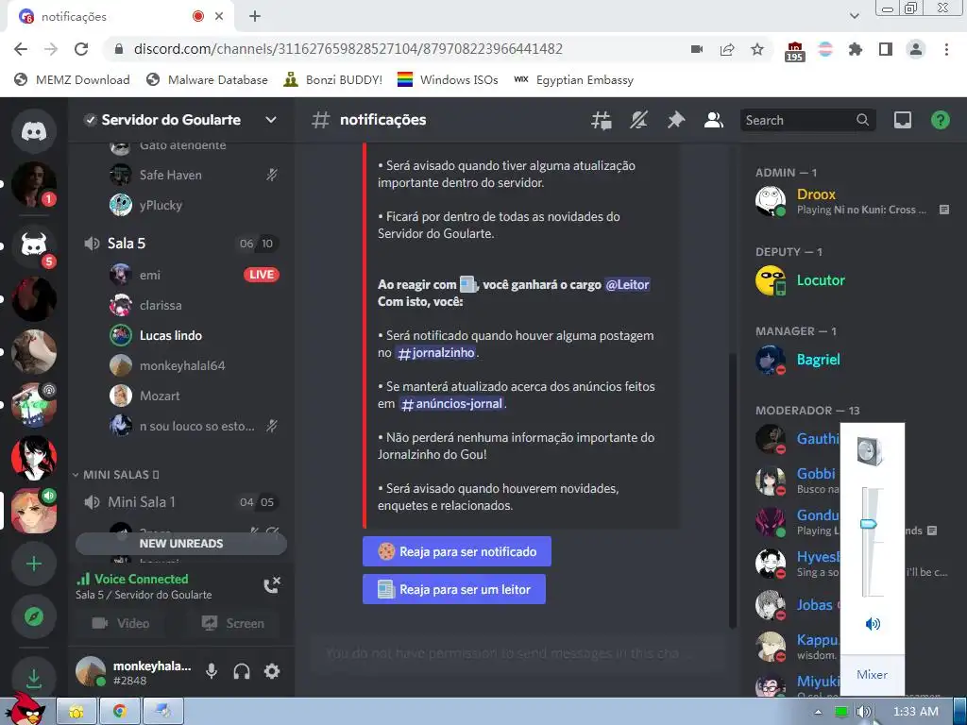Expand Servidor do Goularte server menu
Viewport: 967px width, 725px height.
coord(271,120)
